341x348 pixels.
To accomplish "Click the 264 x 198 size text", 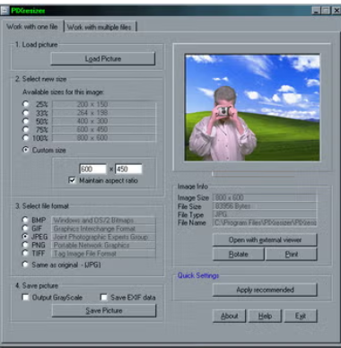I will pos(92,113).
